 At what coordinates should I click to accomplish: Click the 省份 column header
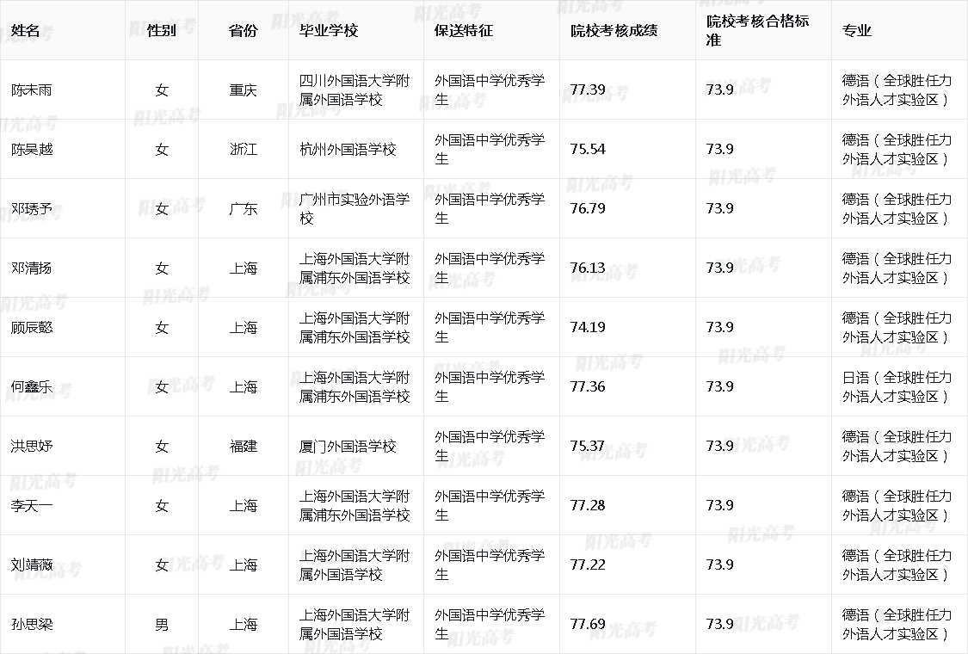tap(244, 30)
